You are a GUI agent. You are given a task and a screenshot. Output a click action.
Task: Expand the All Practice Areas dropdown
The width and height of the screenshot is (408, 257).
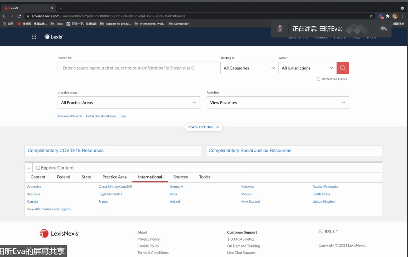coord(129,103)
